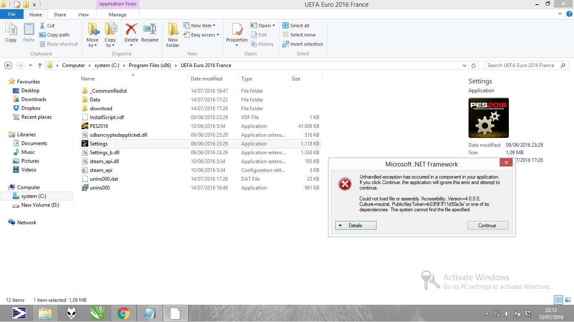Click History in the Open group
574x322 pixels.
(263, 44)
